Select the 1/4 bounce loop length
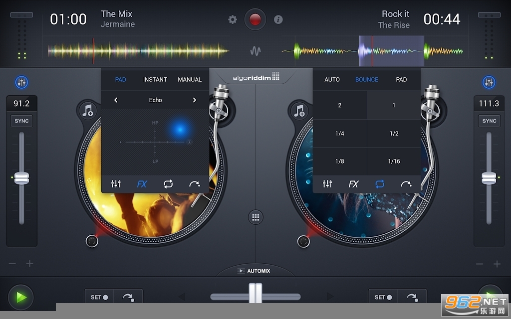 click(340, 134)
